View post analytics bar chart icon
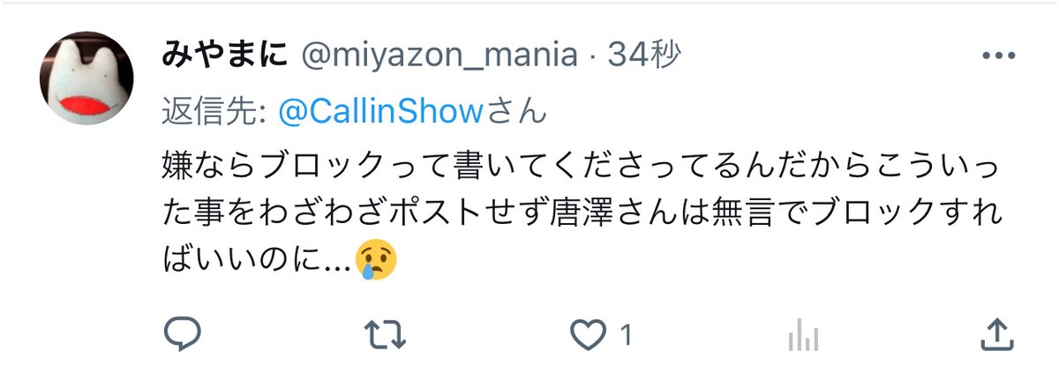The height and width of the screenshot is (373, 1059). 801,335
